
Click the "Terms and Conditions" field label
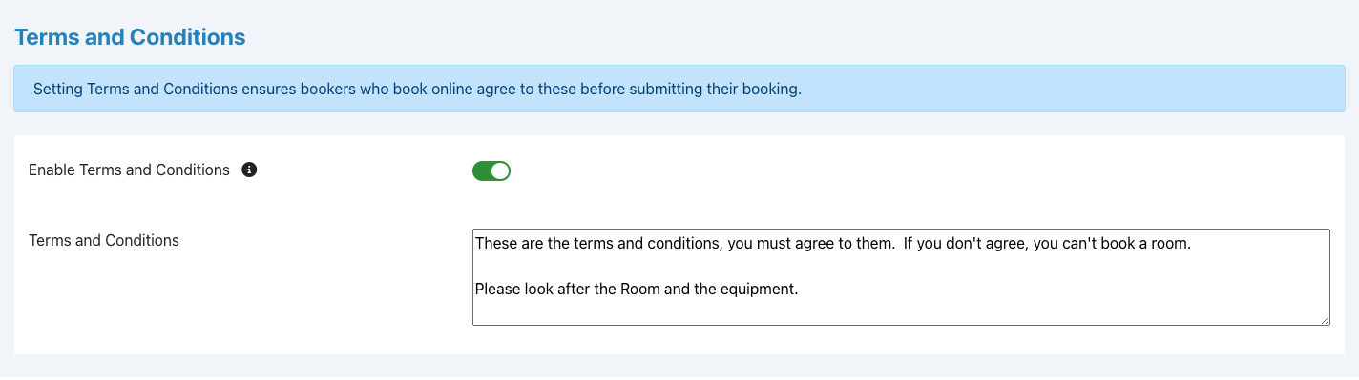[x=104, y=240]
